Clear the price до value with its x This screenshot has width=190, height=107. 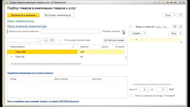click(x=166, y=89)
